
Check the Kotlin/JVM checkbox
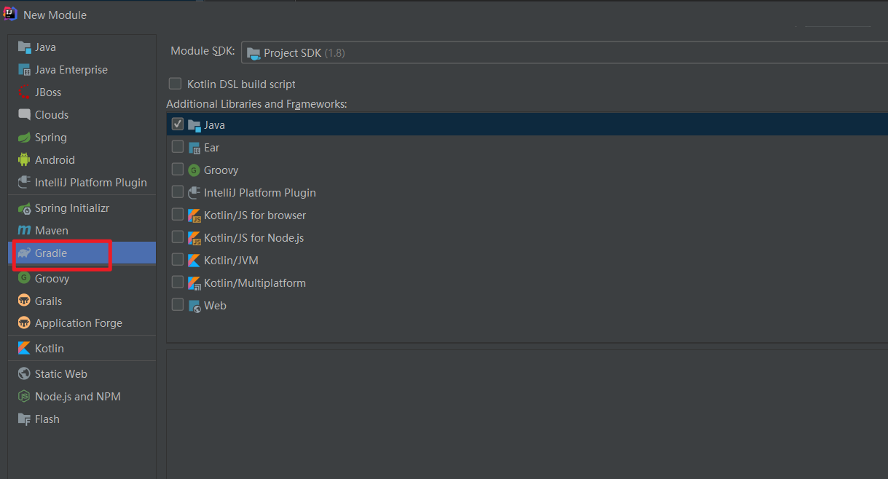[178, 260]
